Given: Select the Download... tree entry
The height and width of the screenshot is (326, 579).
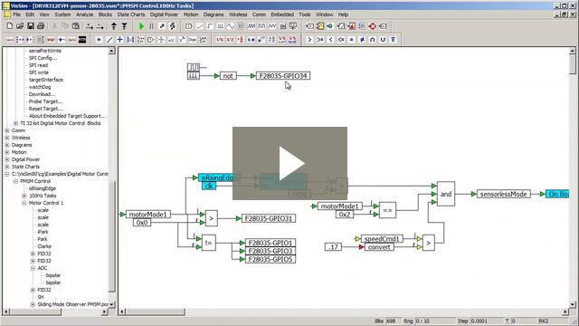Looking at the screenshot, I should pos(42,94).
